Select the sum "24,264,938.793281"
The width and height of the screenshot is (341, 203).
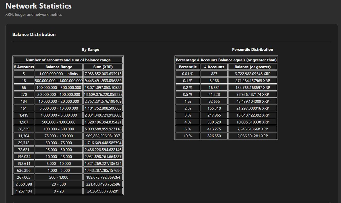(x=103, y=191)
